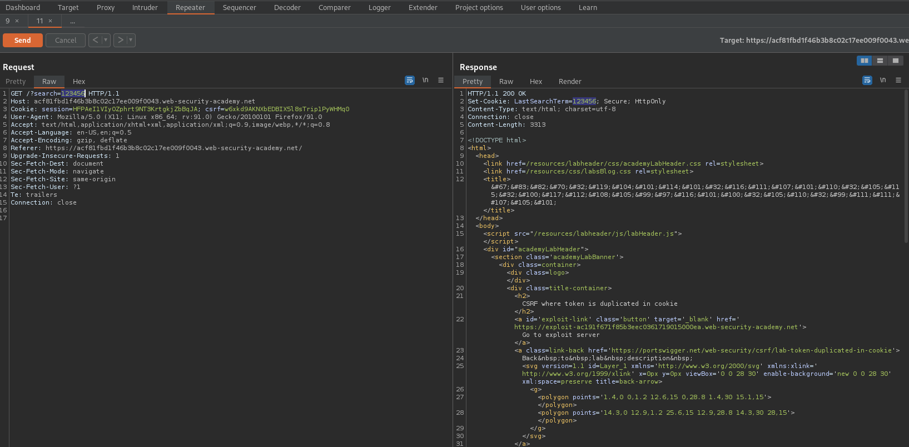909x447 pixels.
Task: Toggle show non-printable chars (\n) in Request pane
Action: click(425, 81)
